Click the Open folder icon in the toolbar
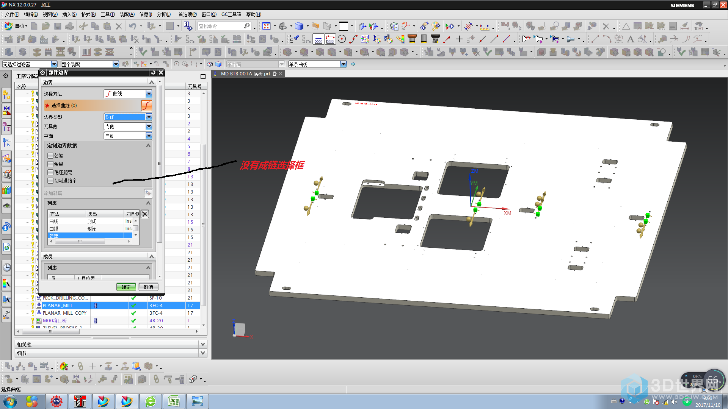The width and height of the screenshot is (728, 409). [x=46, y=26]
